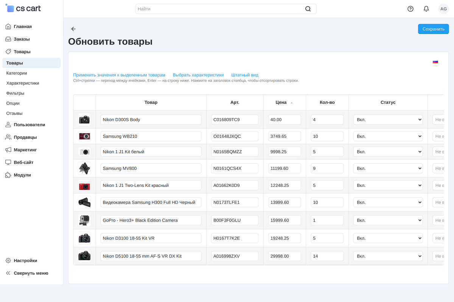Collapse the menu with Свернуть меню

[31, 273]
